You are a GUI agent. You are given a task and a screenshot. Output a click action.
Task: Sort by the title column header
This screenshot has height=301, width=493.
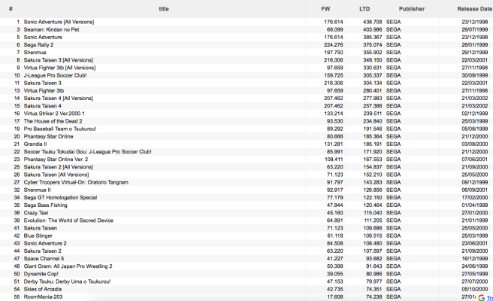[x=164, y=9]
